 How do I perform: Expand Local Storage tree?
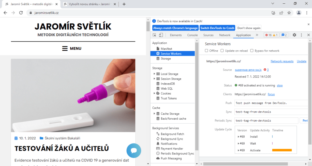click(x=154, y=74)
